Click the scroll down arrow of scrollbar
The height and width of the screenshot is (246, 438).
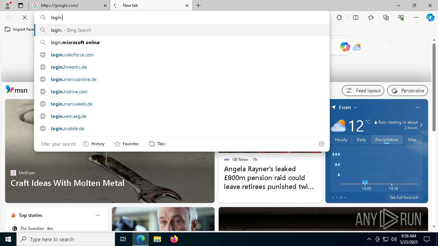(x=434, y=227)
